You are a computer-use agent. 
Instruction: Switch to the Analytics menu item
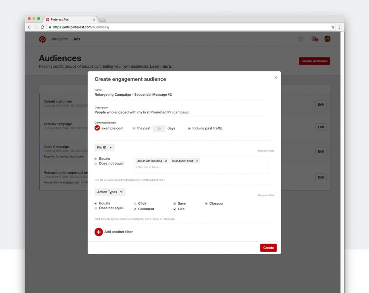point(59,39)
